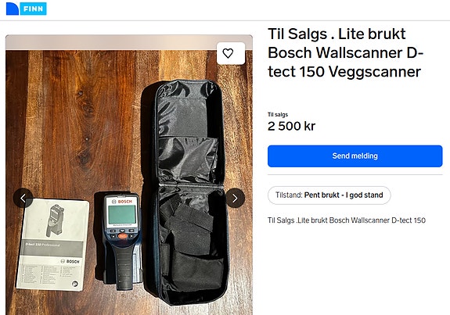
Task: Click the Tilstand: Pent brukt condition tag
Action: pyautogui.click(x=329, y=195)
